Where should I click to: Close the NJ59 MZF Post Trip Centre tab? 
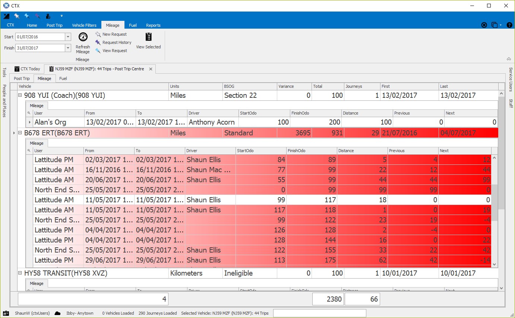click(x=151, y=69)
